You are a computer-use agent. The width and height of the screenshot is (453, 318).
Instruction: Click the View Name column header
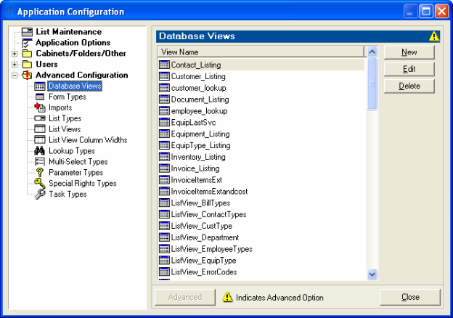point(261,52)
